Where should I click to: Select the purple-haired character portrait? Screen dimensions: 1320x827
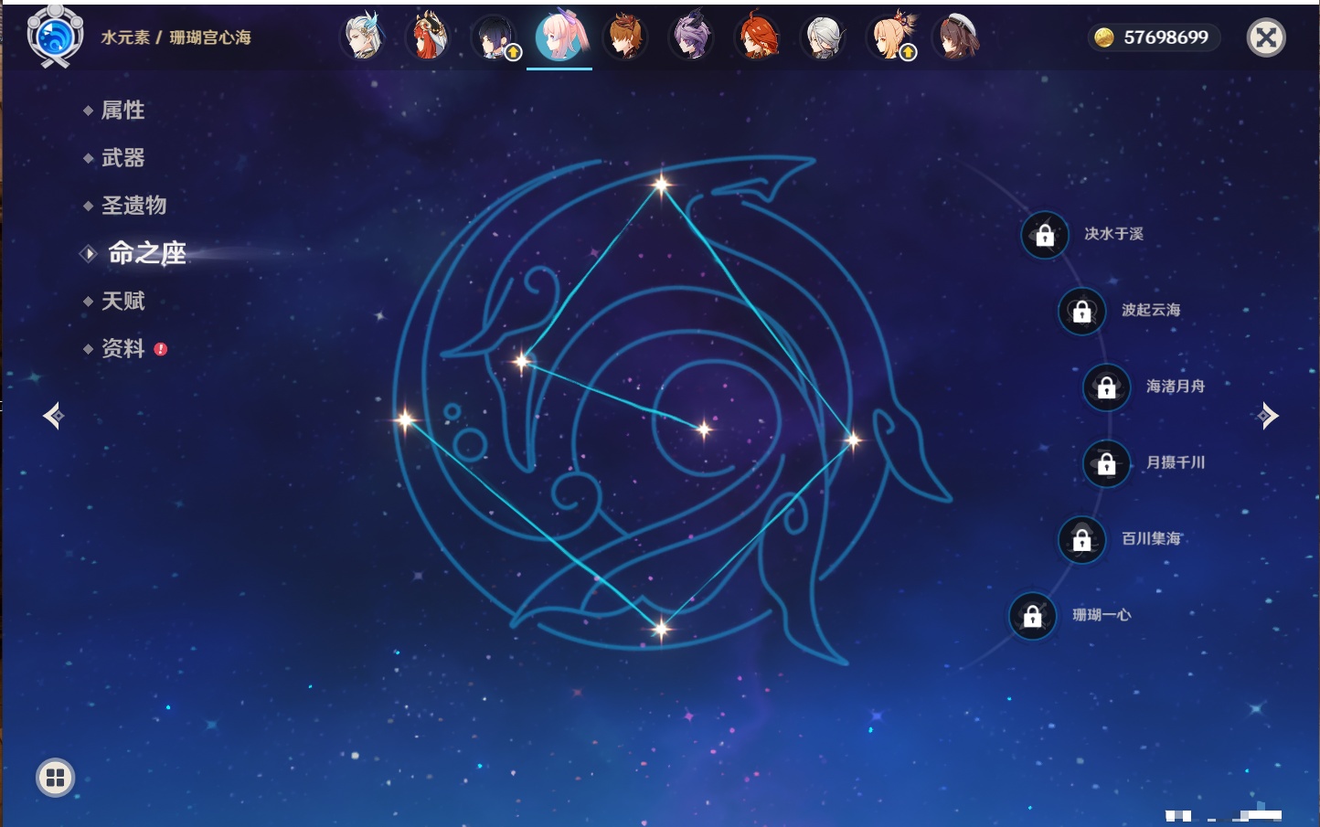(691, 37)
